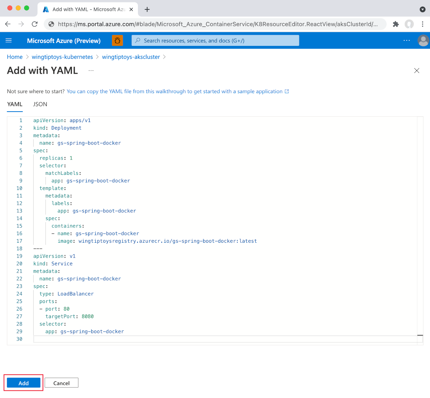Click the site security icon in the address bar
The image size is (430, 398).
pyautogui.click(x=51, y=24)
